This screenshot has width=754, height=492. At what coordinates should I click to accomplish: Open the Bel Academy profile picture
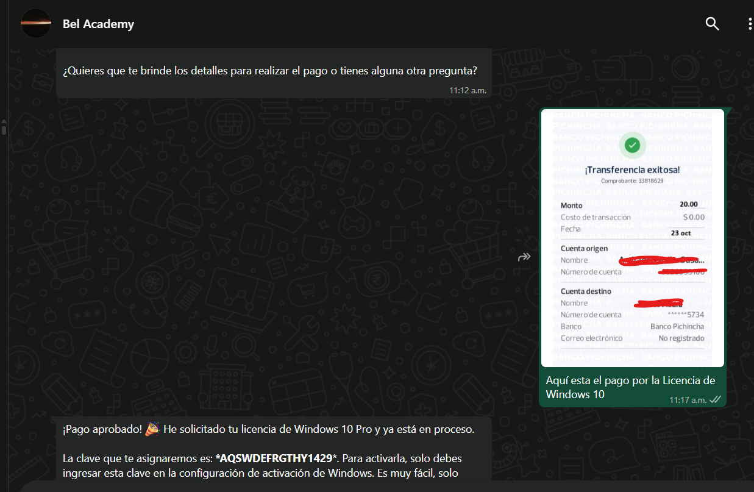[x=35, y=24]
